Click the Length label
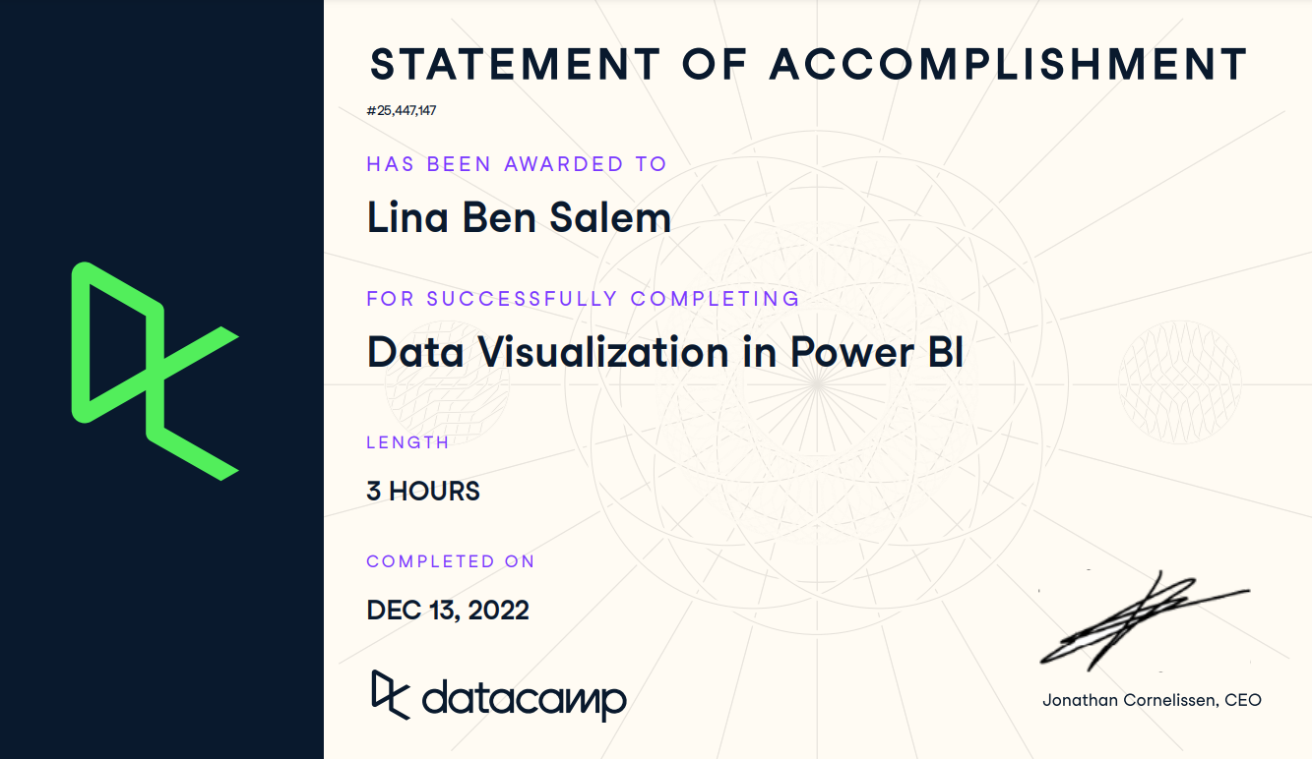Viewport: 1312px width, 759px height. (407, 442)
